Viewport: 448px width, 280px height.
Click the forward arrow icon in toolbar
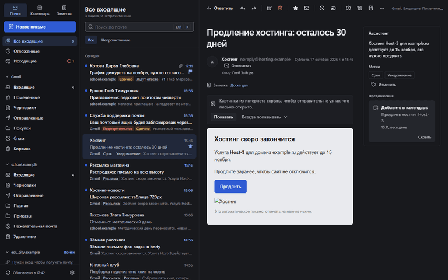click(254, 8)
